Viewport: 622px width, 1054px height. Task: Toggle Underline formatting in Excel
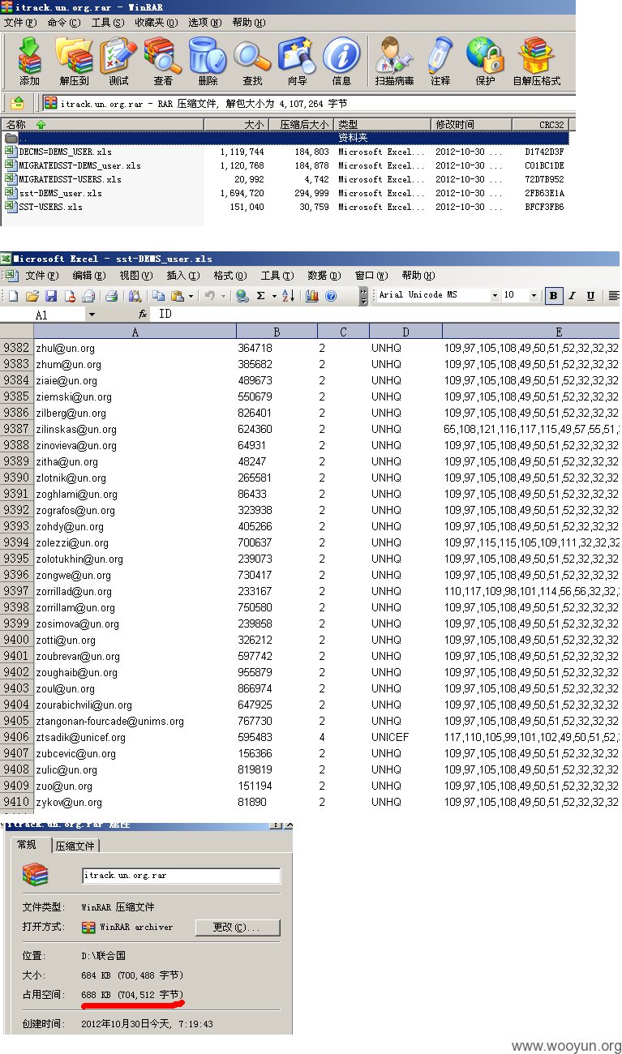590,296
